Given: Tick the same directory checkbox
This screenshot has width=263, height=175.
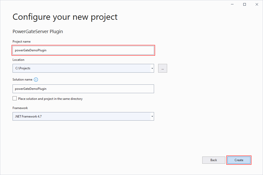Looking at the screenshot, I should (15, 99).
